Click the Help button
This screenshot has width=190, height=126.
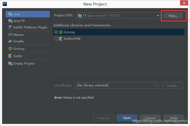(x=174, y=118)
